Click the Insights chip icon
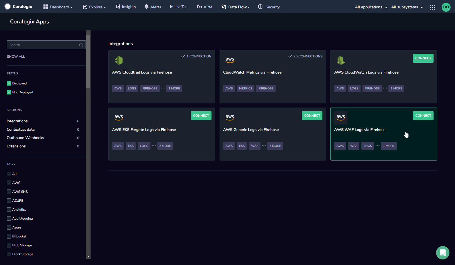This screenshot has height=265, width=455. [118, 7]
